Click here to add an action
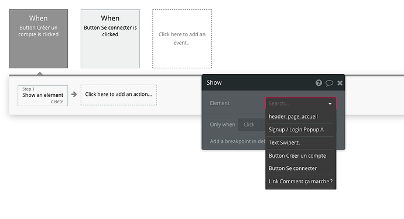Viewport: 404px width, 219px height. (x=119, y=95)
